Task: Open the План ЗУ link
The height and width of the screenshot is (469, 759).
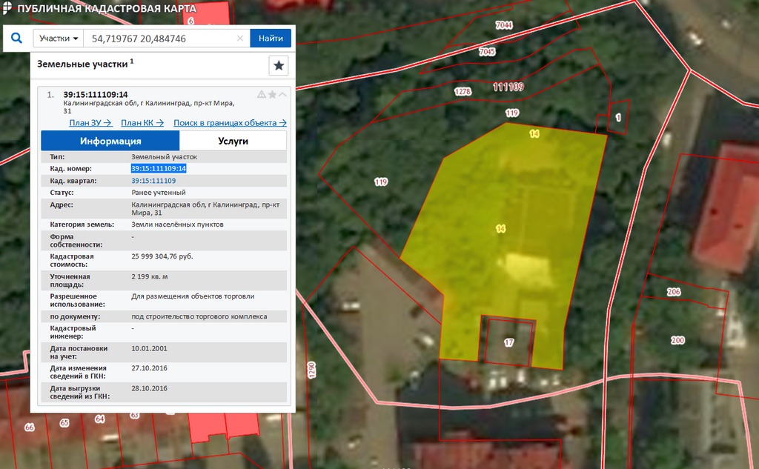Action: (x=90, y=123)
